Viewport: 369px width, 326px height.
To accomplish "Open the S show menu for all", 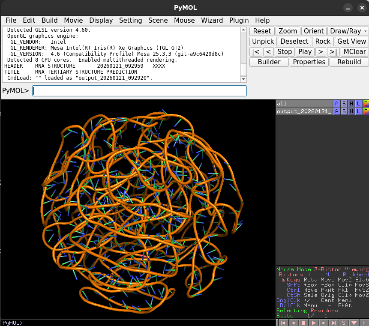I will pos(344,104).
